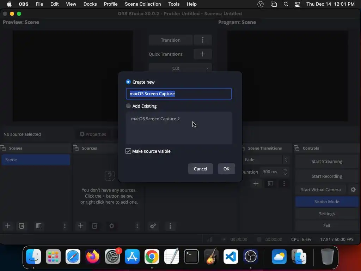The width and height of the screenshot is (361, 271).
Task: Select the Add Existing radio button
Action: click(128, 106)
